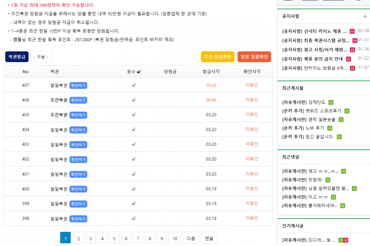
Task: Open recent comment 맛점여!
Action: coord(302,180)
